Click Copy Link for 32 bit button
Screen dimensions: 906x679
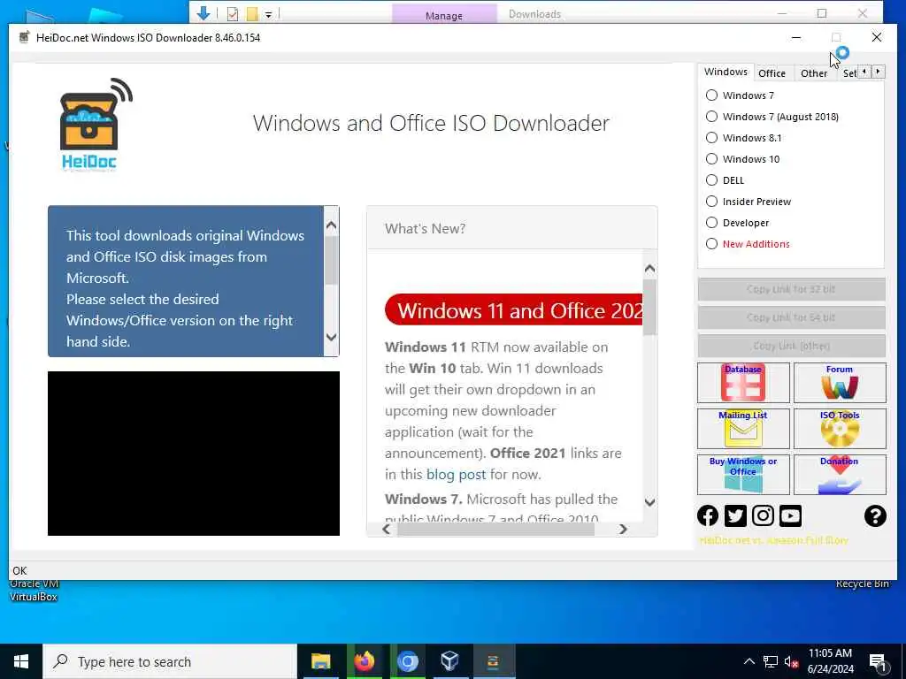pos(791,289)
